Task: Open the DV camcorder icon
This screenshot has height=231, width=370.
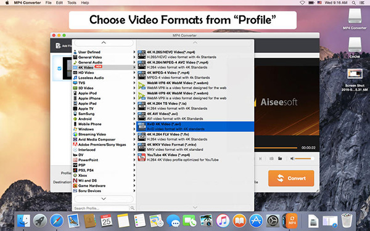Action: pyautogui.click(x=75, y=155)
